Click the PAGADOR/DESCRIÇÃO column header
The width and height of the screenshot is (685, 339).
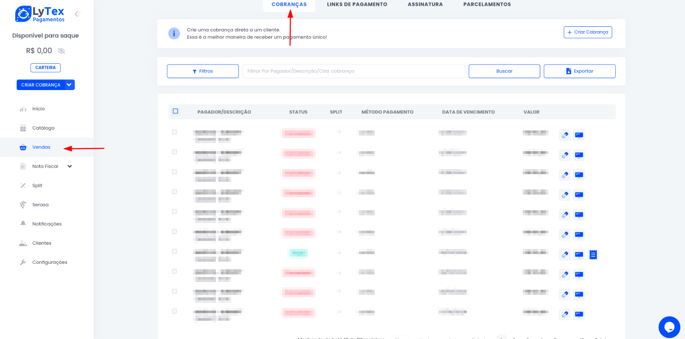coord(224,112)
